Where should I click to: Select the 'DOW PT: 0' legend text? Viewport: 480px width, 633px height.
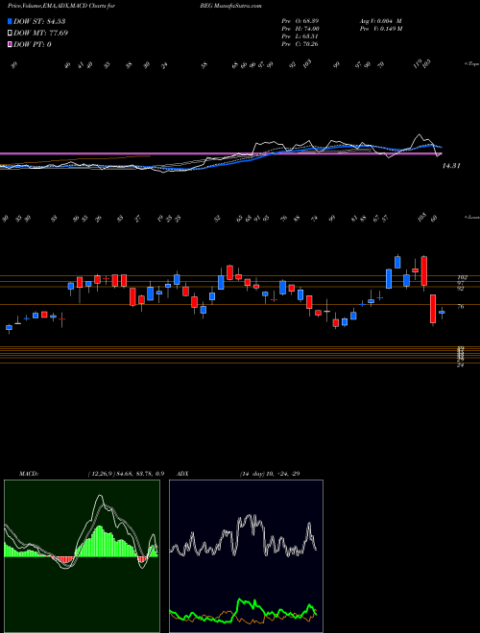click(x=33, y=44)
